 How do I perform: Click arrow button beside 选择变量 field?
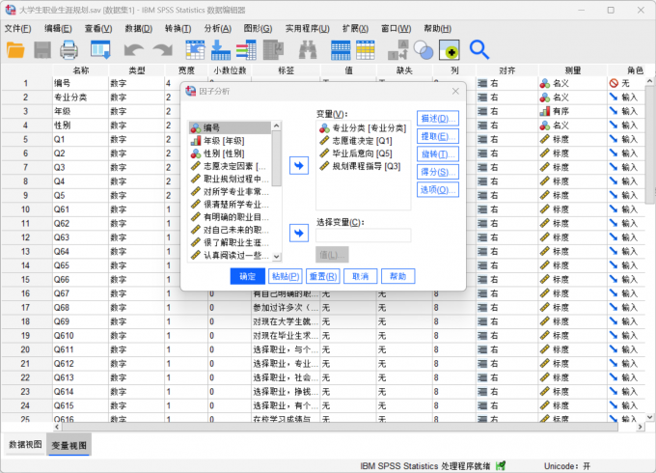tap(299, 232)
